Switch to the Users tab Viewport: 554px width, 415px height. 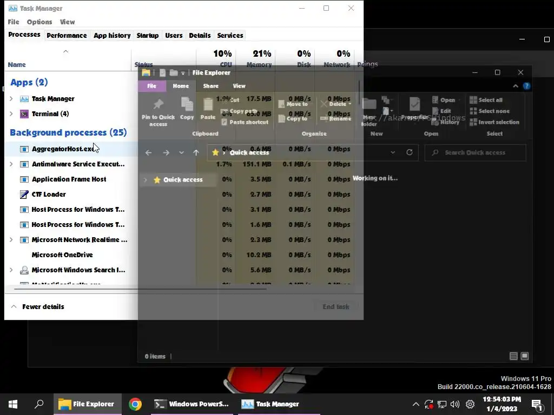coord(174,35)
